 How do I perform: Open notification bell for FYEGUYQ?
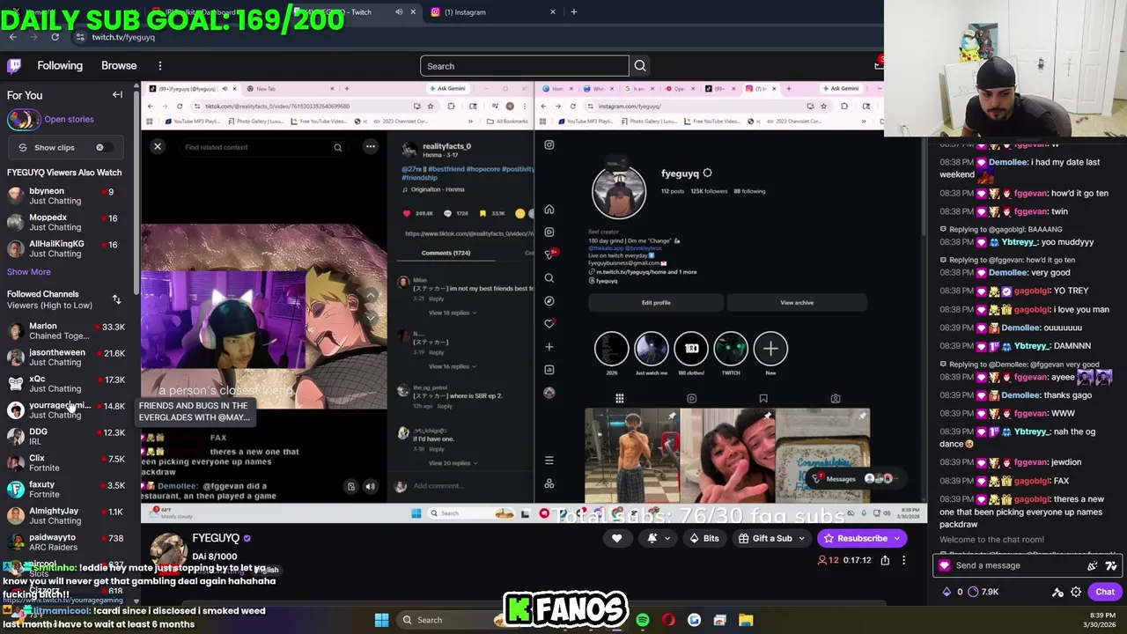tap(652, 538)
